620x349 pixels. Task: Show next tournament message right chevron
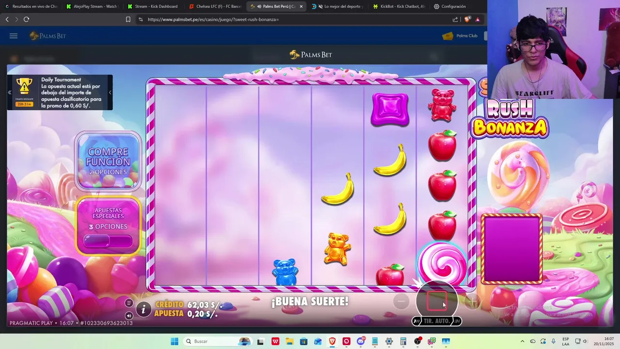pyautogui.click(x=110, y=92)
